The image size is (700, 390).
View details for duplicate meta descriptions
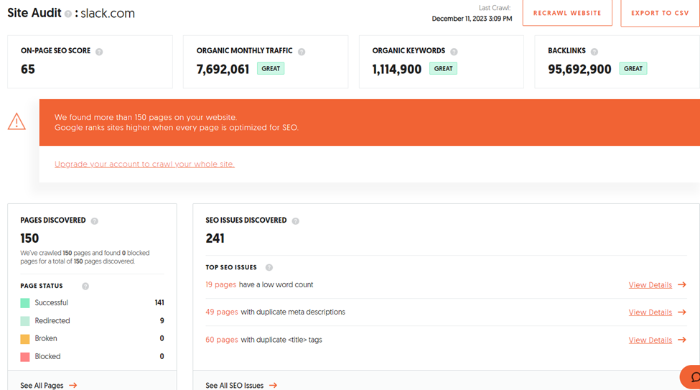tap(650, 312)
